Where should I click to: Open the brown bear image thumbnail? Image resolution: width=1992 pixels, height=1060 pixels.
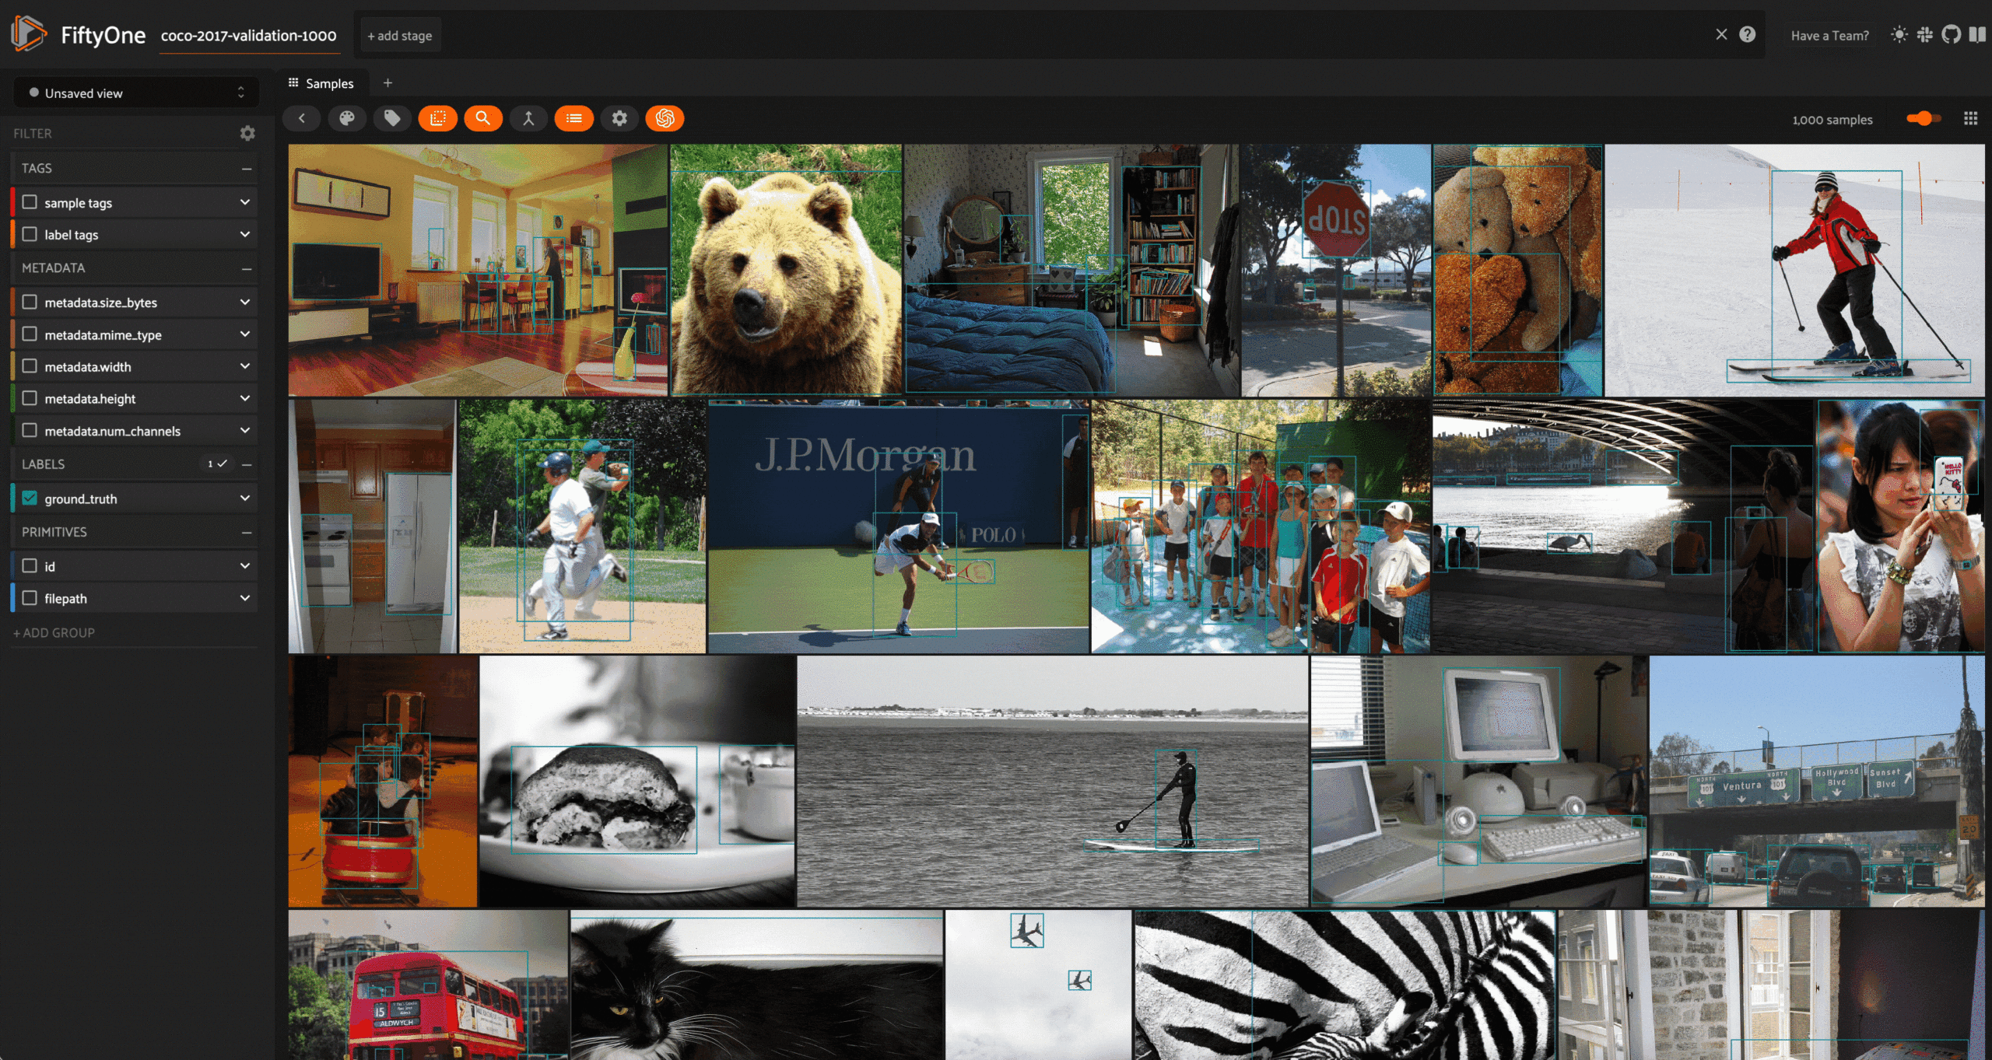[786, 270]
